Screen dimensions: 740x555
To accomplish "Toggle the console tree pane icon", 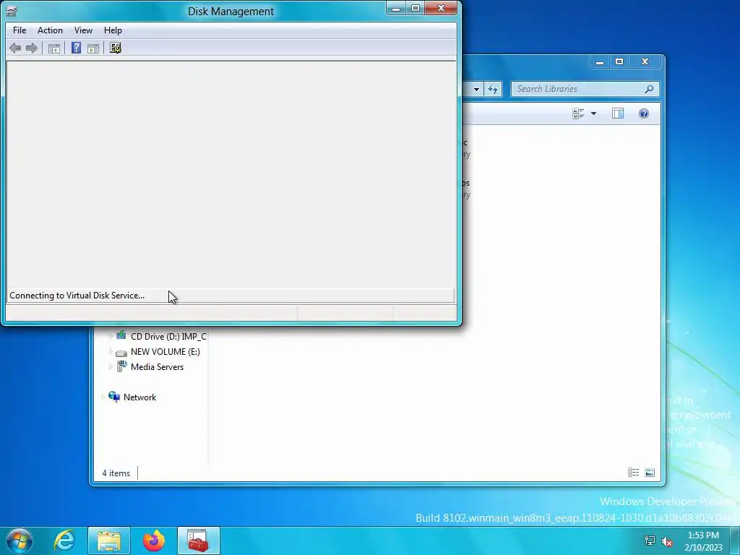I will (x=53, y=48).
